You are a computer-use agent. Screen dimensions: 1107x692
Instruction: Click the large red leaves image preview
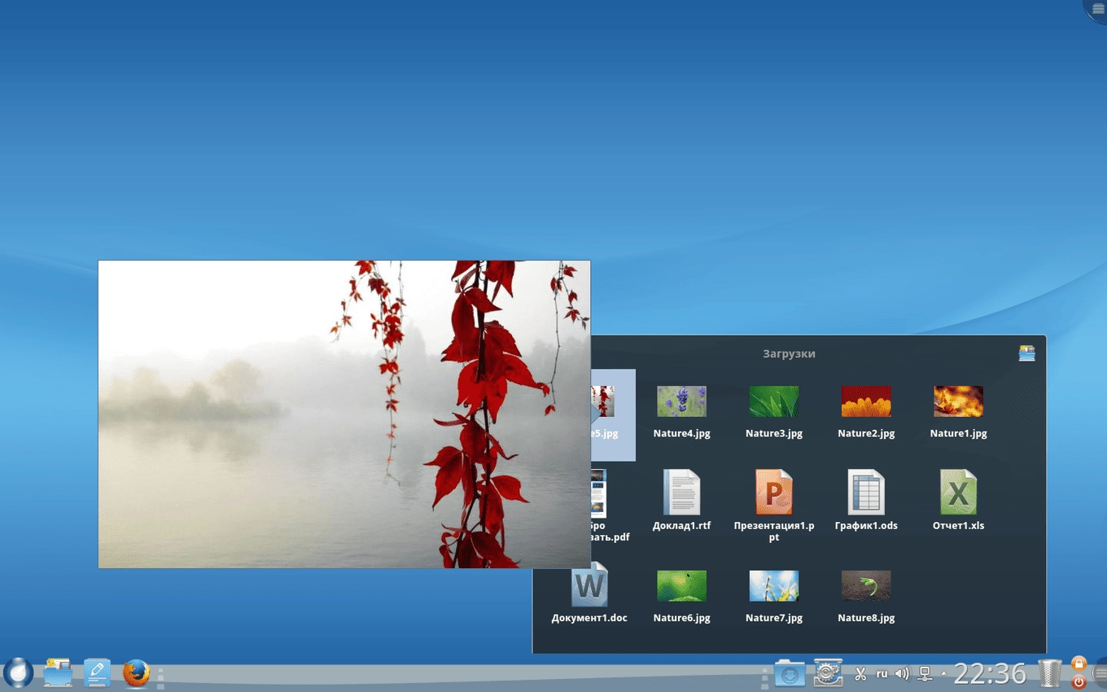(x=344, y=414)
